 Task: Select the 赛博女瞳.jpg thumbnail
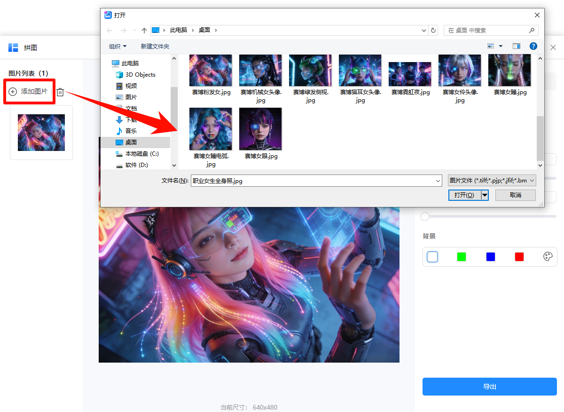[x=509, y=70]
